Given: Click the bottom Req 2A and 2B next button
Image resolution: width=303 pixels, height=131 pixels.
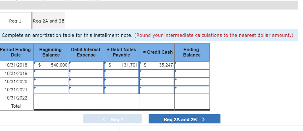Looking at the screenshot, I should [184, 119].
